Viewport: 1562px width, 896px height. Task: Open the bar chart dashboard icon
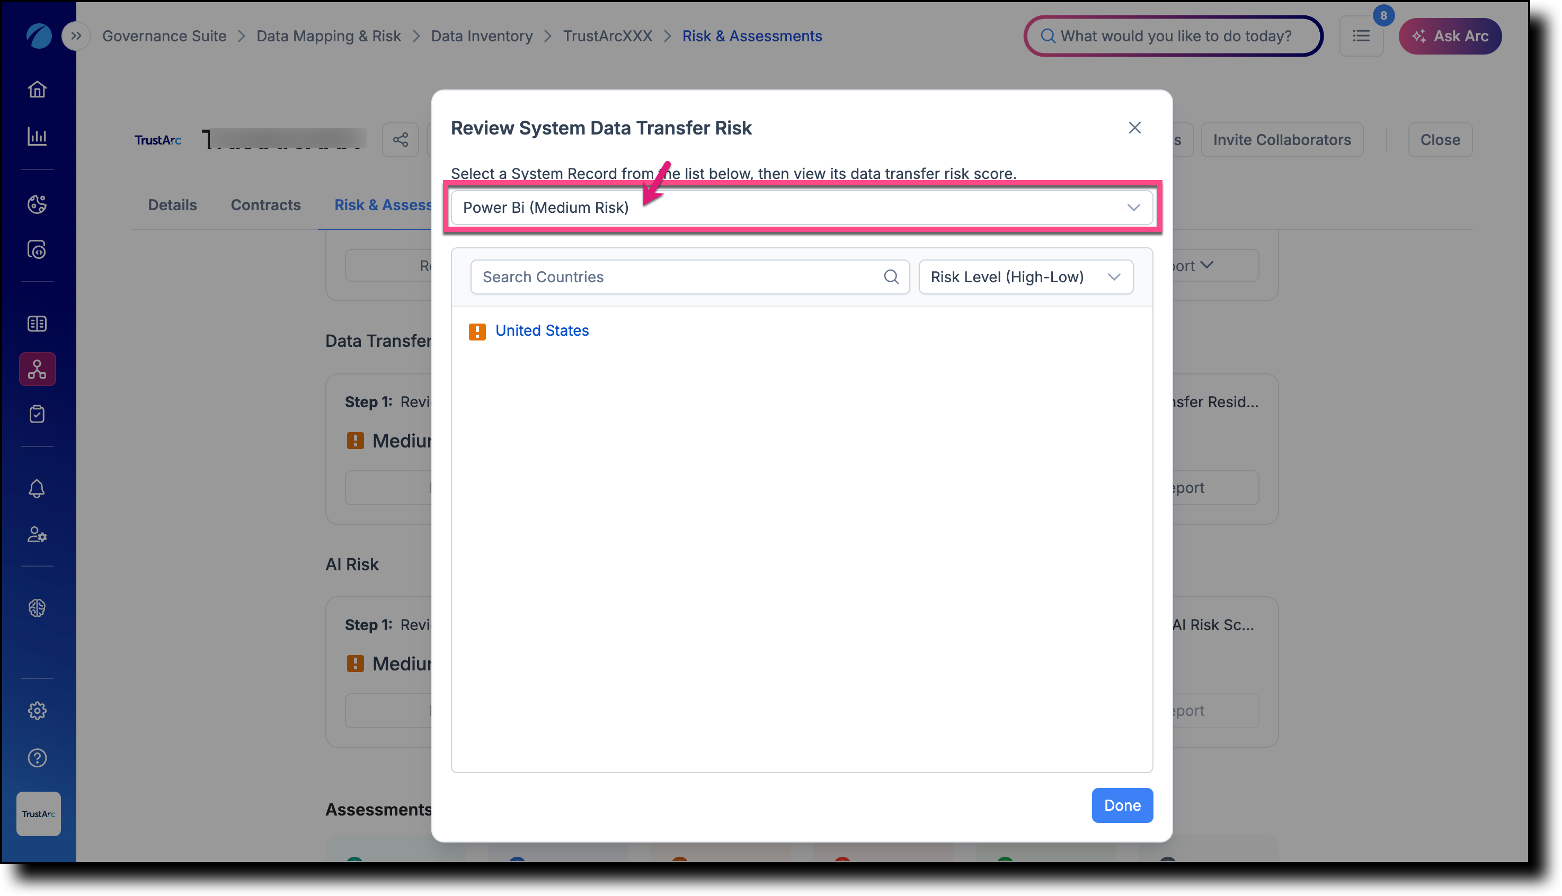coord(37,137)
